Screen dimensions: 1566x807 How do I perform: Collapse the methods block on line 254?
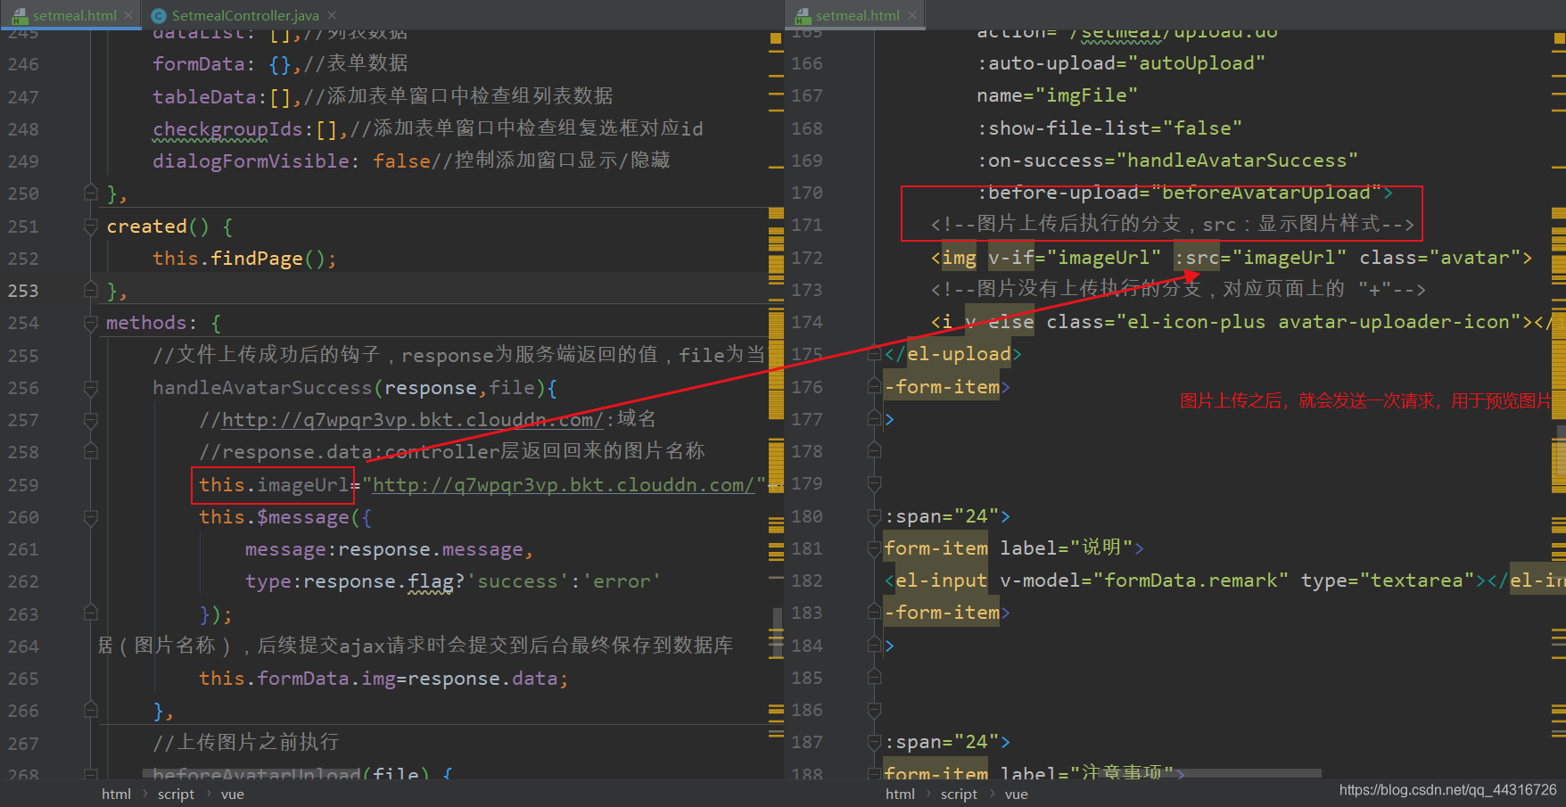pos(90,323)
